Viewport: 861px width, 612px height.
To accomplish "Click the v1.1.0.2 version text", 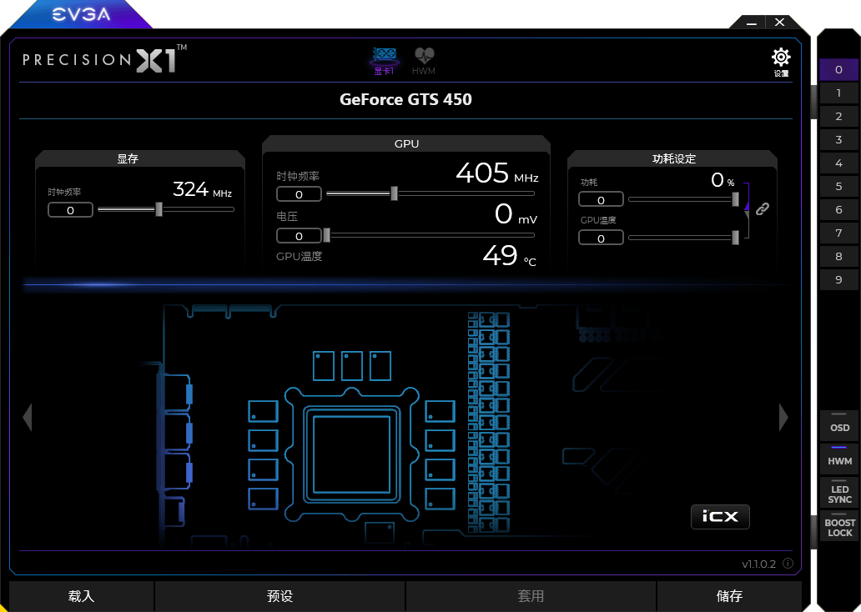I will coord(759,564).
